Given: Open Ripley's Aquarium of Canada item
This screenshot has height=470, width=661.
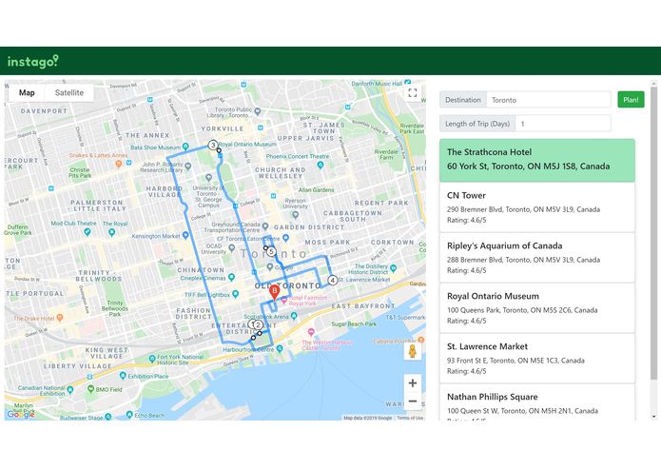Looking at the screenshot, I should click(537, 258).
